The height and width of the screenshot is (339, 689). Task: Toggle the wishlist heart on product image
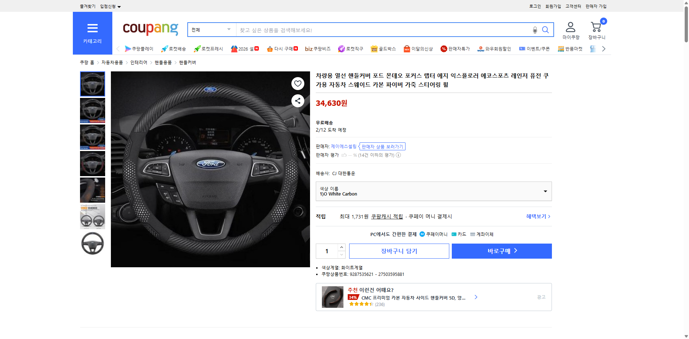click(x=297, y=83)
